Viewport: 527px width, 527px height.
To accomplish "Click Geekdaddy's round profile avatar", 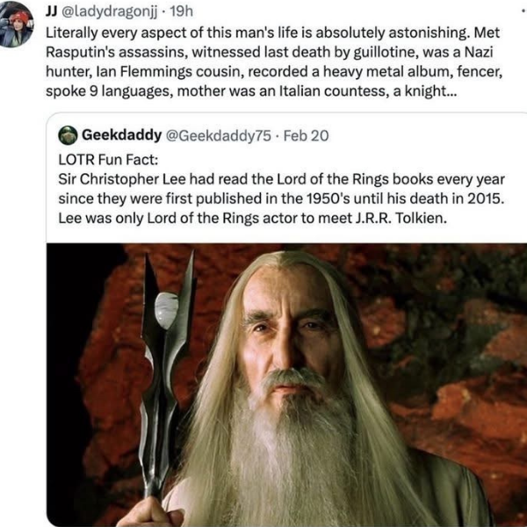I will tap(68, 135).
